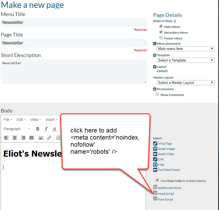
Task: Click the Show in Menu info icon
Action: (175, 21)
